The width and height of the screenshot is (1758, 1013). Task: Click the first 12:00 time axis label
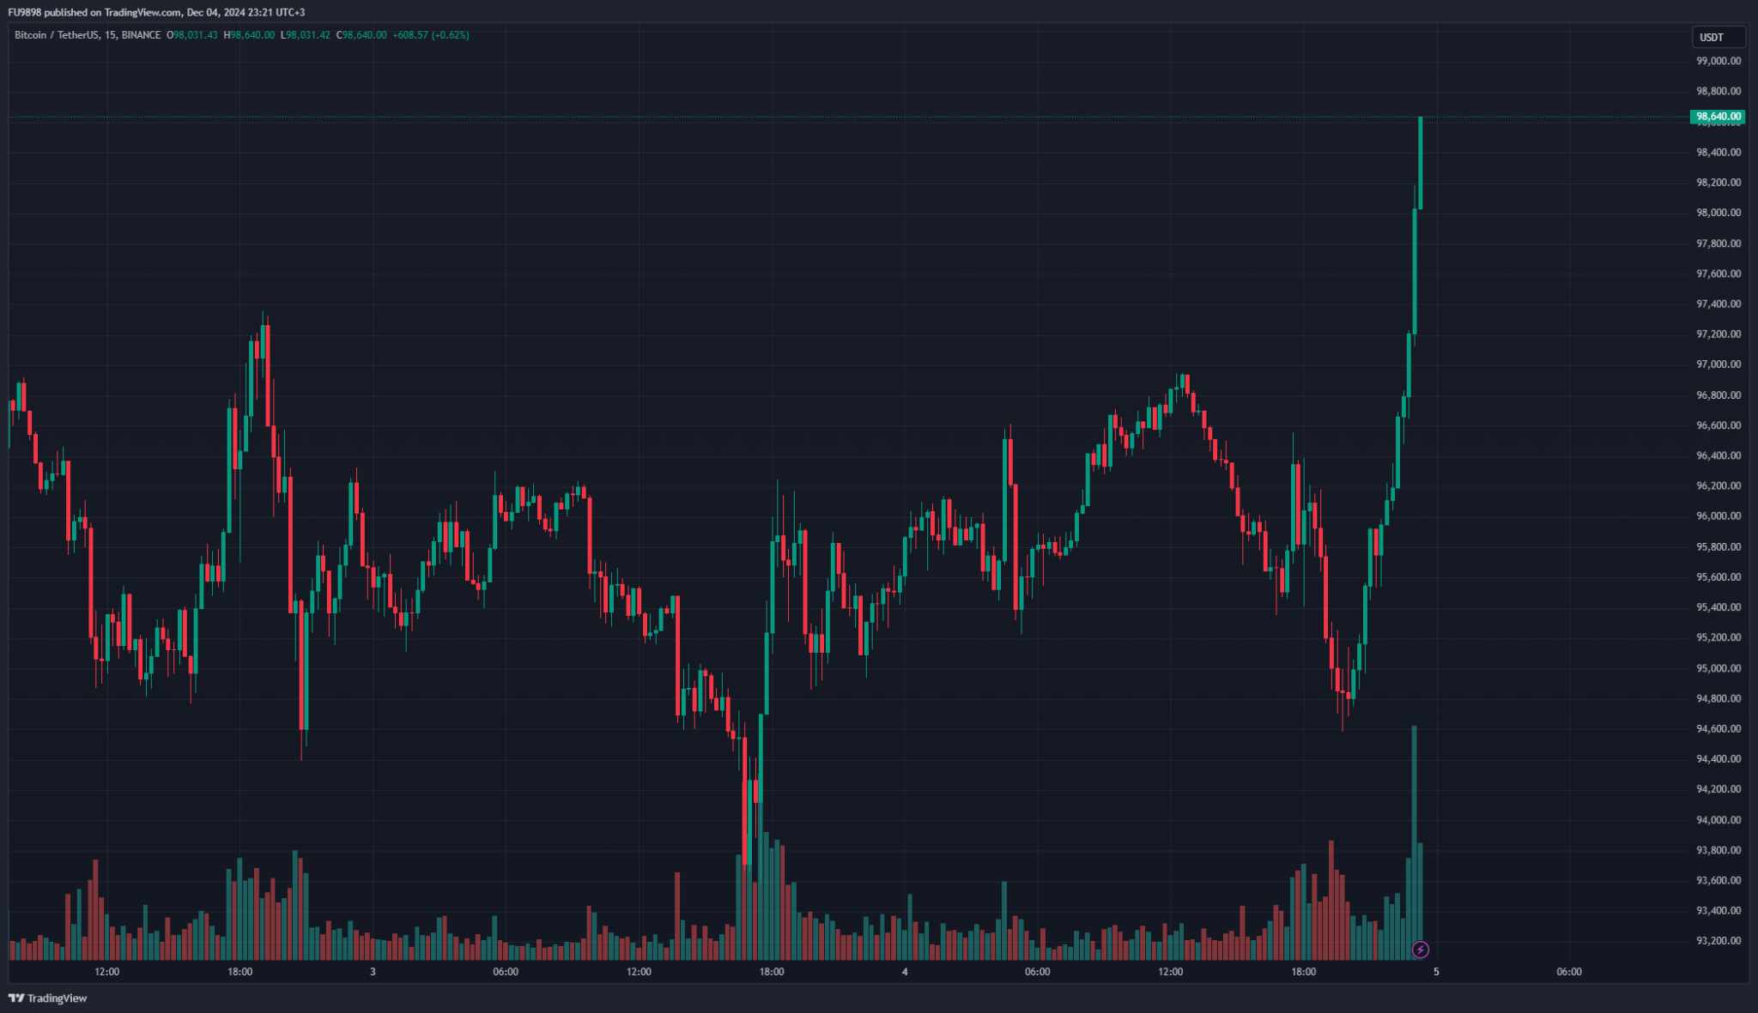107,972
